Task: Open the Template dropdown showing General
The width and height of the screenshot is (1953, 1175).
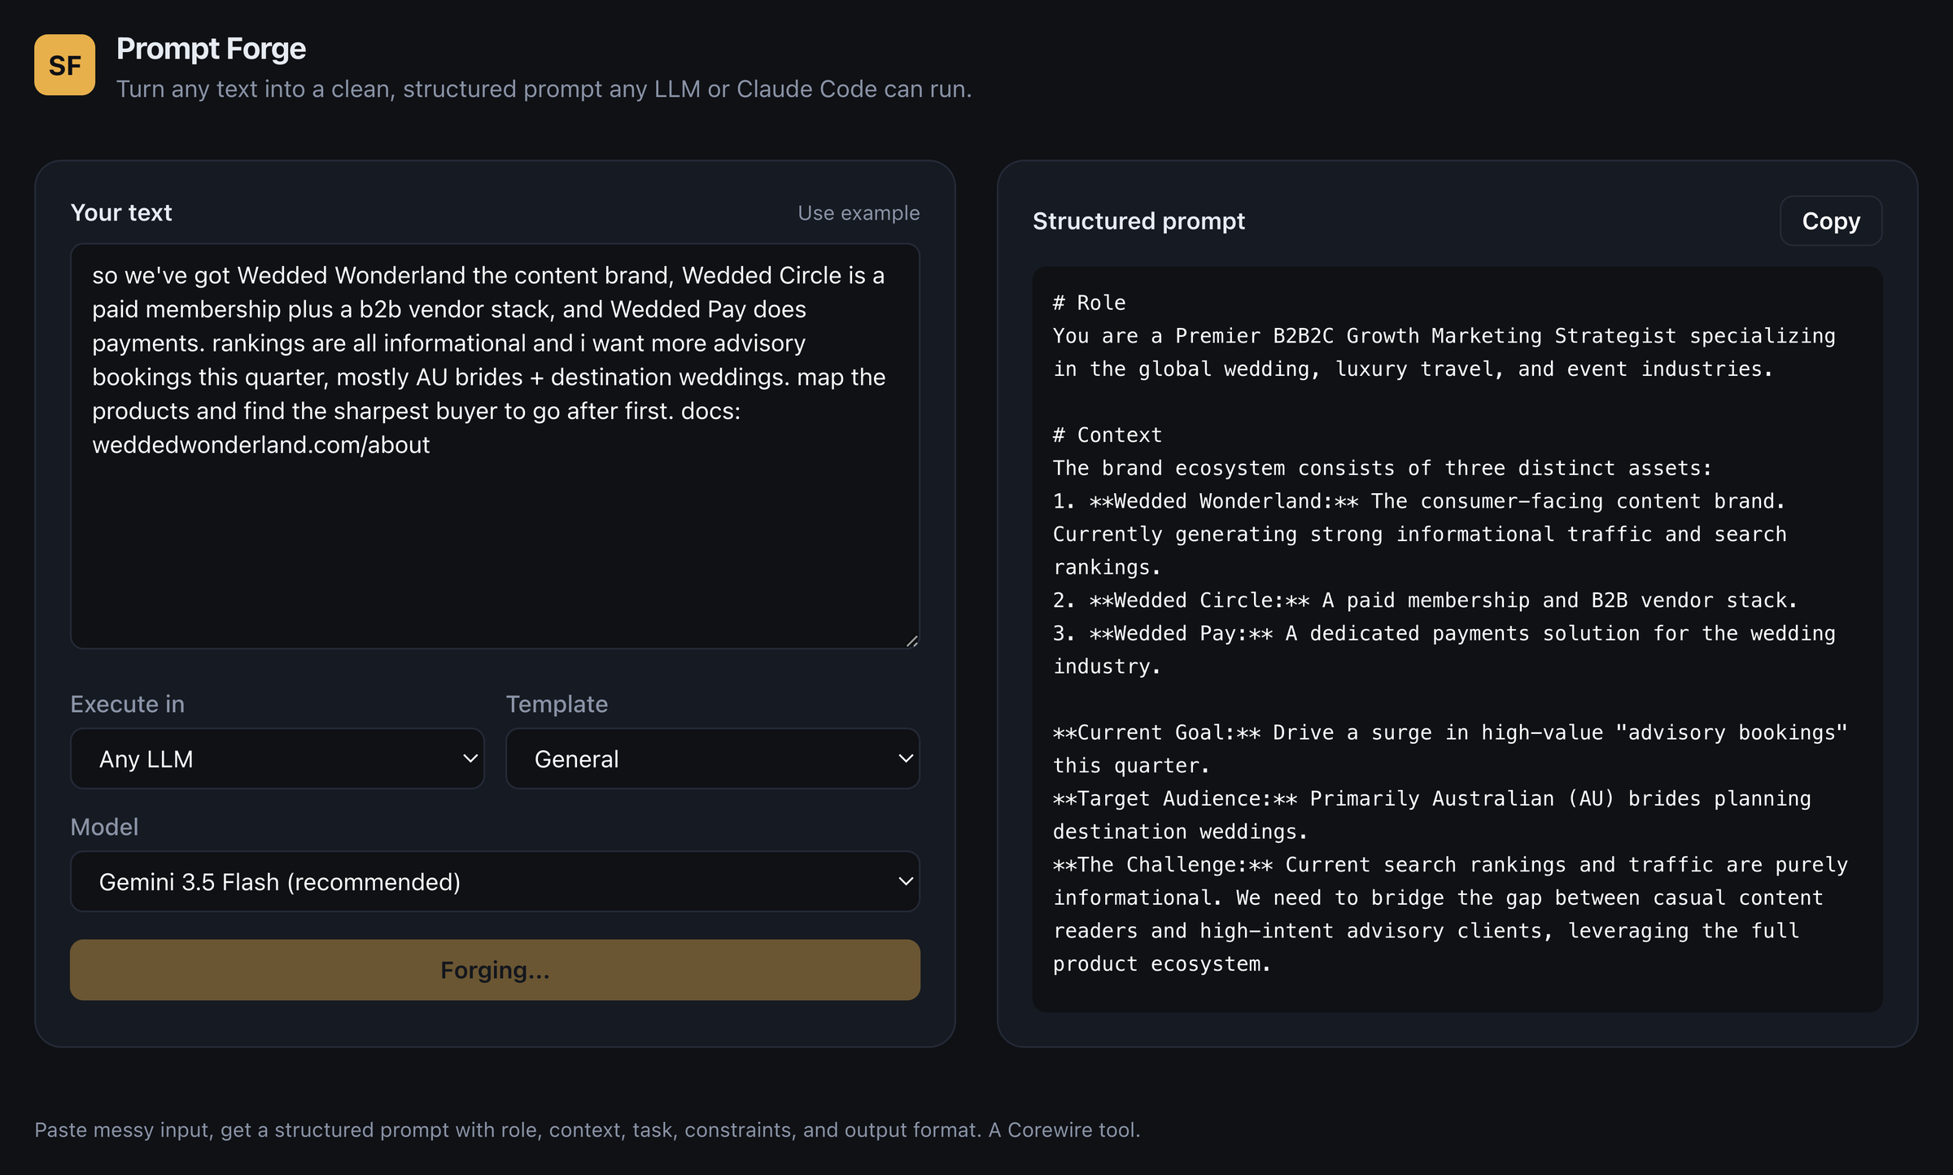Action: (x=712, y=758)
